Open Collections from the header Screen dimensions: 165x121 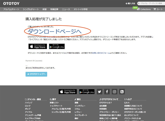point(144,9)
